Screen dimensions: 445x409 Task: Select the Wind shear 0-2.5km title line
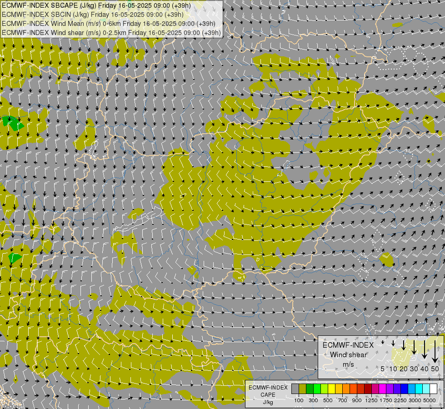(111, 33)
